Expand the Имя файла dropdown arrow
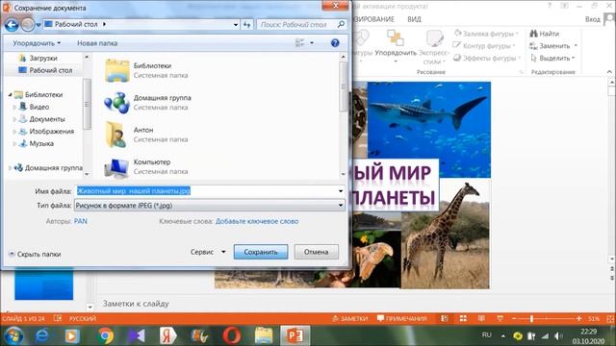The width and height of the screenshot is (616, 346). pyautogui.click(x=341, y=191)
